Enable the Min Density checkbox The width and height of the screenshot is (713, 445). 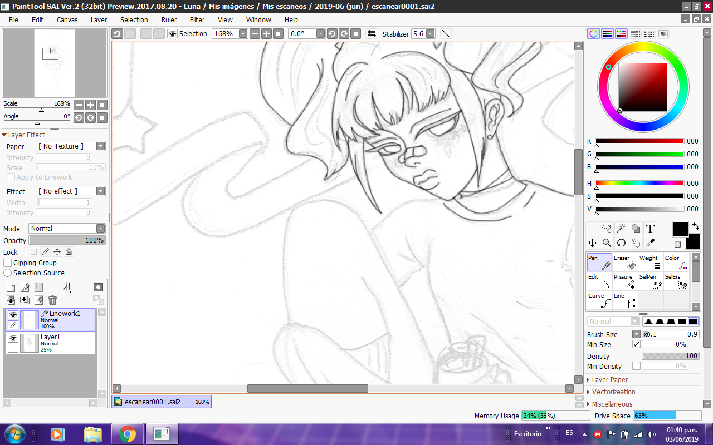pos(637,366)
